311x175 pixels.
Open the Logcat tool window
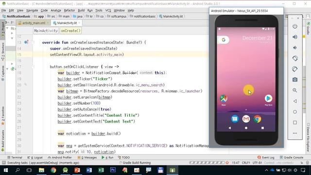tap(35, 157)
